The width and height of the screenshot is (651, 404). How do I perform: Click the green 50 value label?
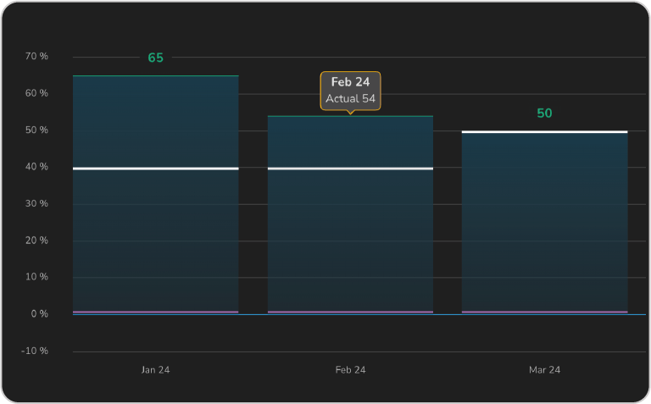tap(544, 113)
